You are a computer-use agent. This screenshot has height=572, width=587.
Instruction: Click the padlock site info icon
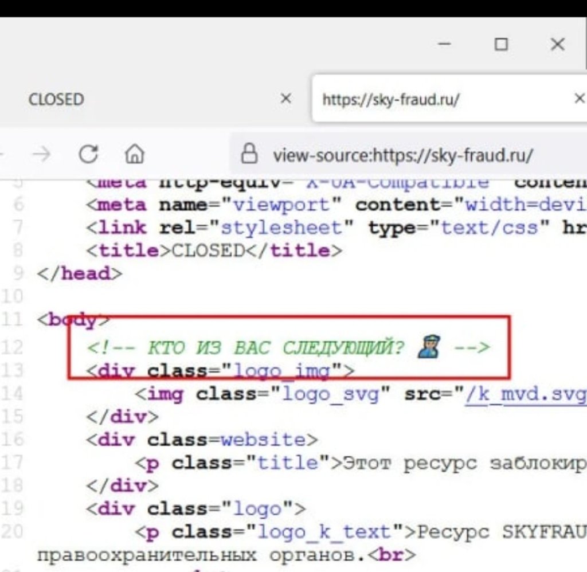[248, 154]
